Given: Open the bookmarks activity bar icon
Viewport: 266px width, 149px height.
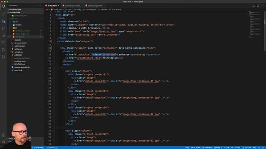Looking at the screenshot, I should [3, 57].
